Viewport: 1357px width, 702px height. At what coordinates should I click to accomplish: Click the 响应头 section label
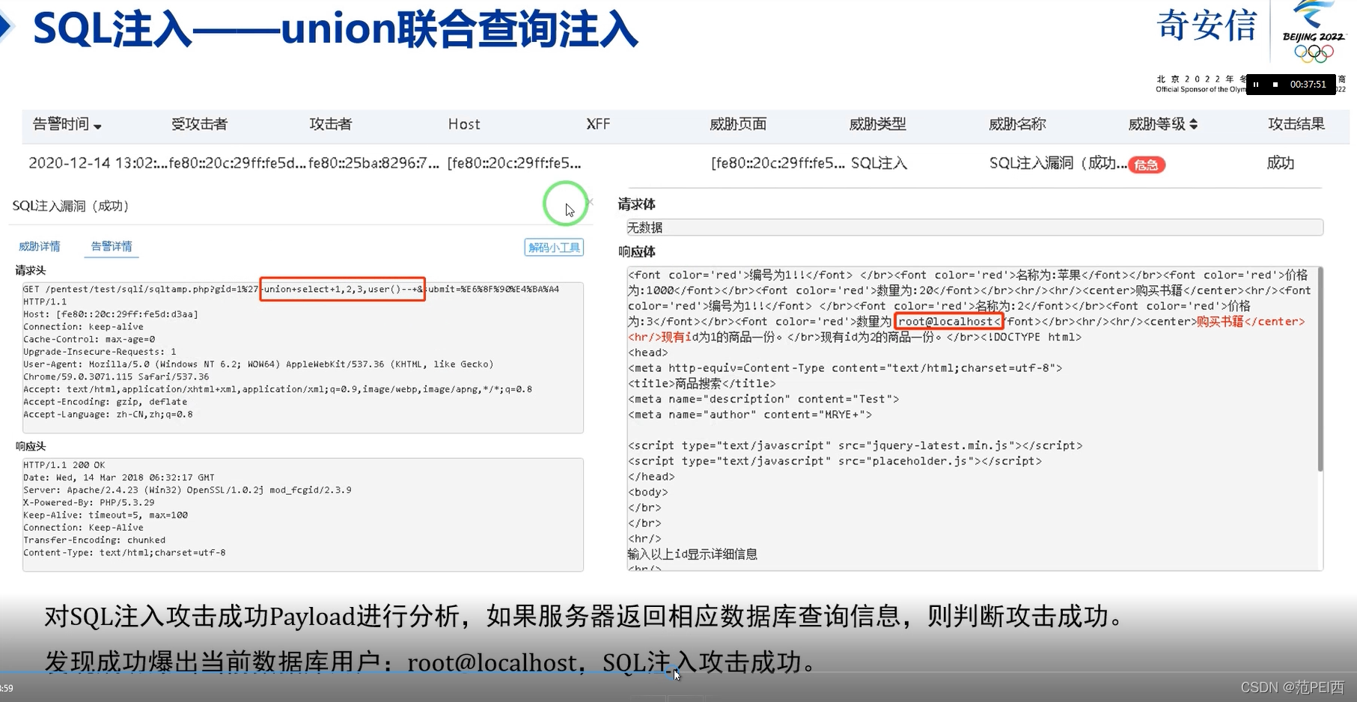pyautogui.click(x=31, y=446)
